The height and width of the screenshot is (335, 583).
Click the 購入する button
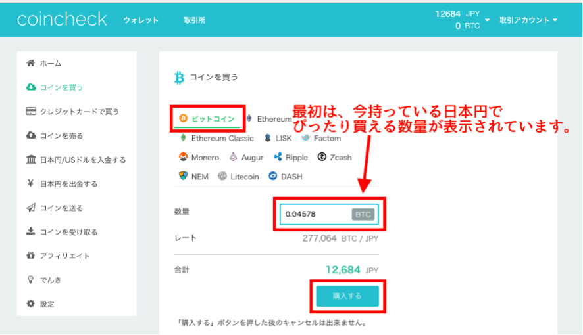347,296
